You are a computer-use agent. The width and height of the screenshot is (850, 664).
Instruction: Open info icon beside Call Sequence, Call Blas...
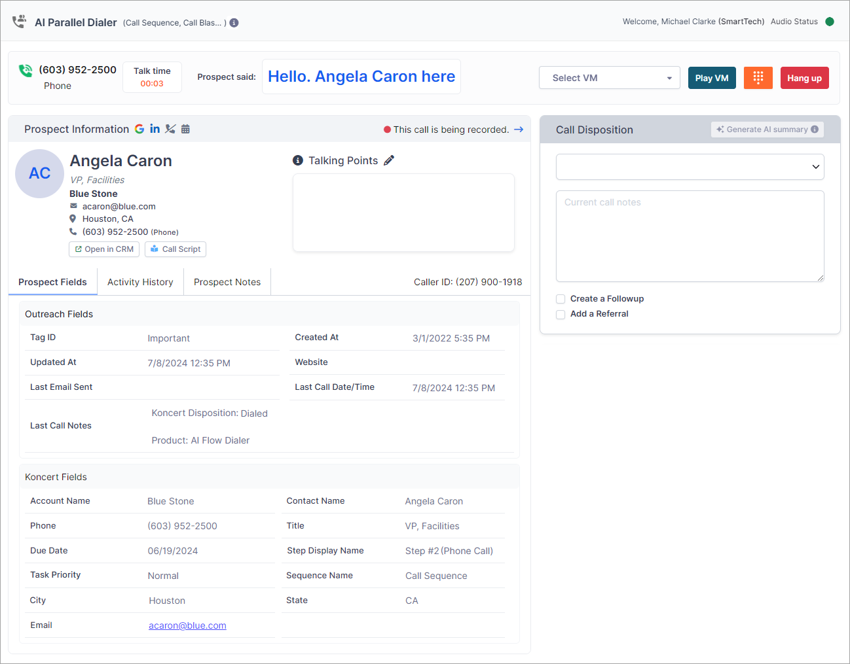234,23
